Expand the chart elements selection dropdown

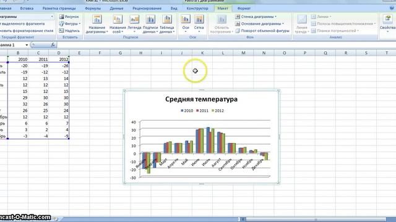(52, 17)
